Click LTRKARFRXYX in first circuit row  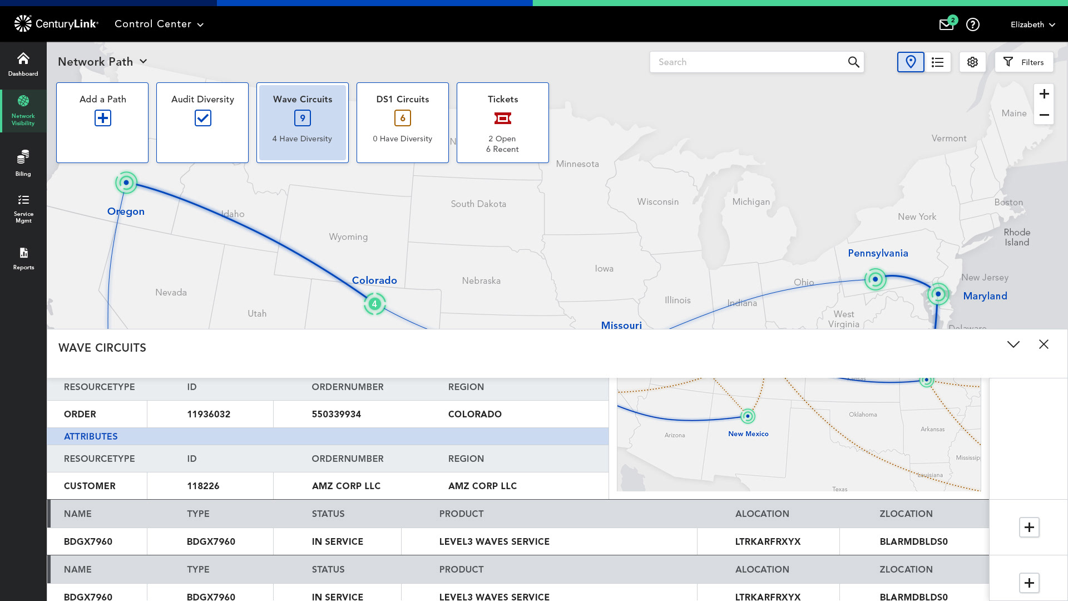(768, 541)
